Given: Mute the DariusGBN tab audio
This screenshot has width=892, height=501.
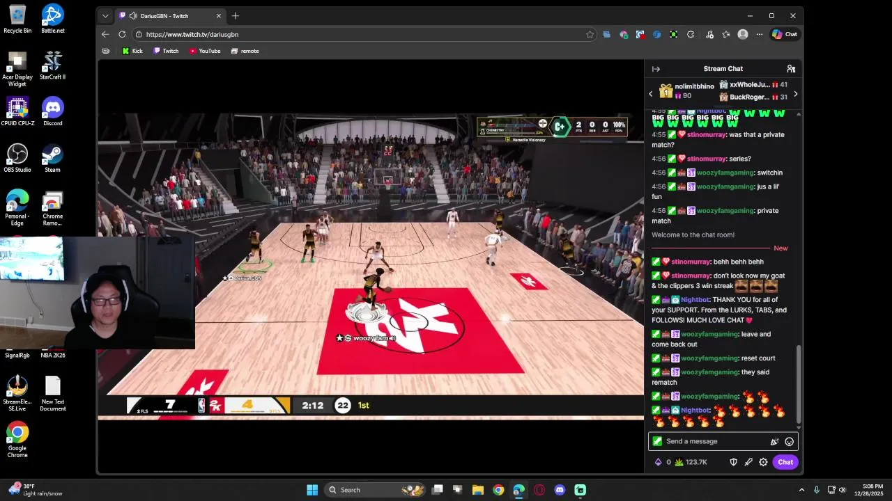Looking at the screenshot, I should (x=132, y=15).
